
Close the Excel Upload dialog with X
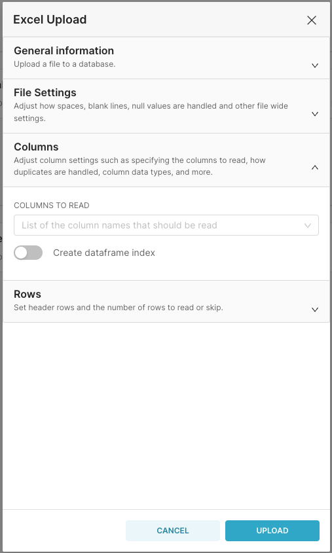pyautogui.click(x=312, y=20)
